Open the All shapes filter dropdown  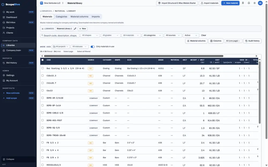90,36
